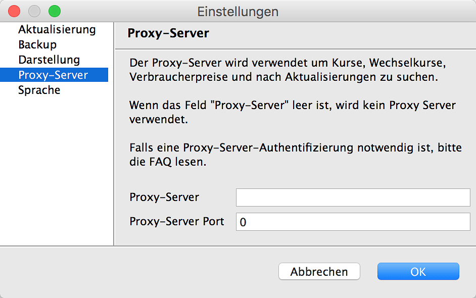Click inside the Proxy-Server text field
476x298 pixels.
pyautogui.click(x=353, y=197)
